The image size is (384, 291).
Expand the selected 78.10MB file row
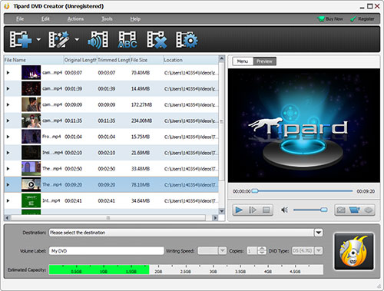[8, 184]
